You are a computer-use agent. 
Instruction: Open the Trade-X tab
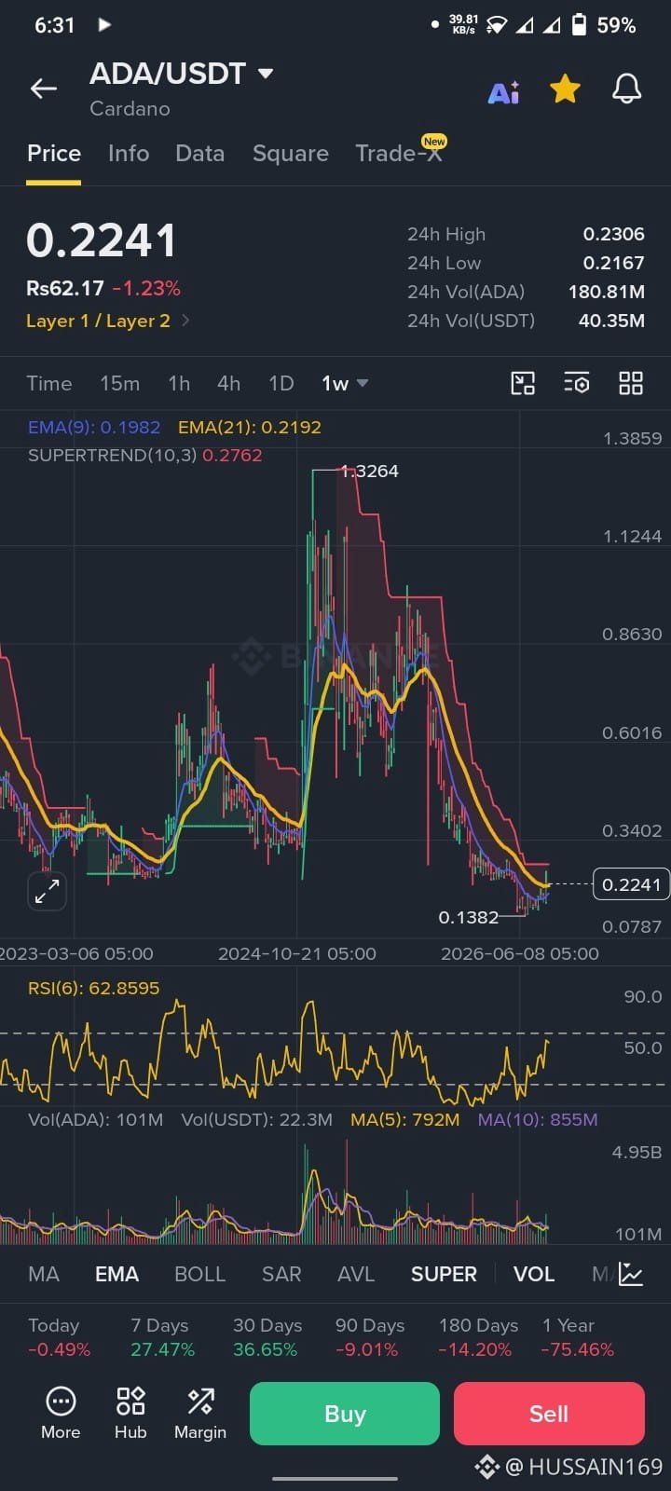pyautogui.click(x=399, y=153)
